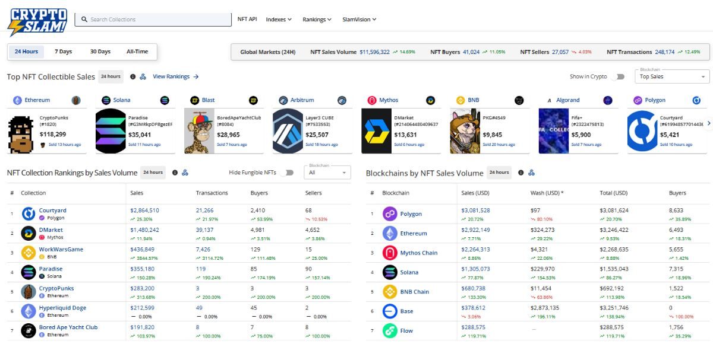Image resolution: width=713 pixels, height=344 pixels.
Task: Click the Base logo in blockchains table
Action: pyautogui.click(x=390, y=311)
